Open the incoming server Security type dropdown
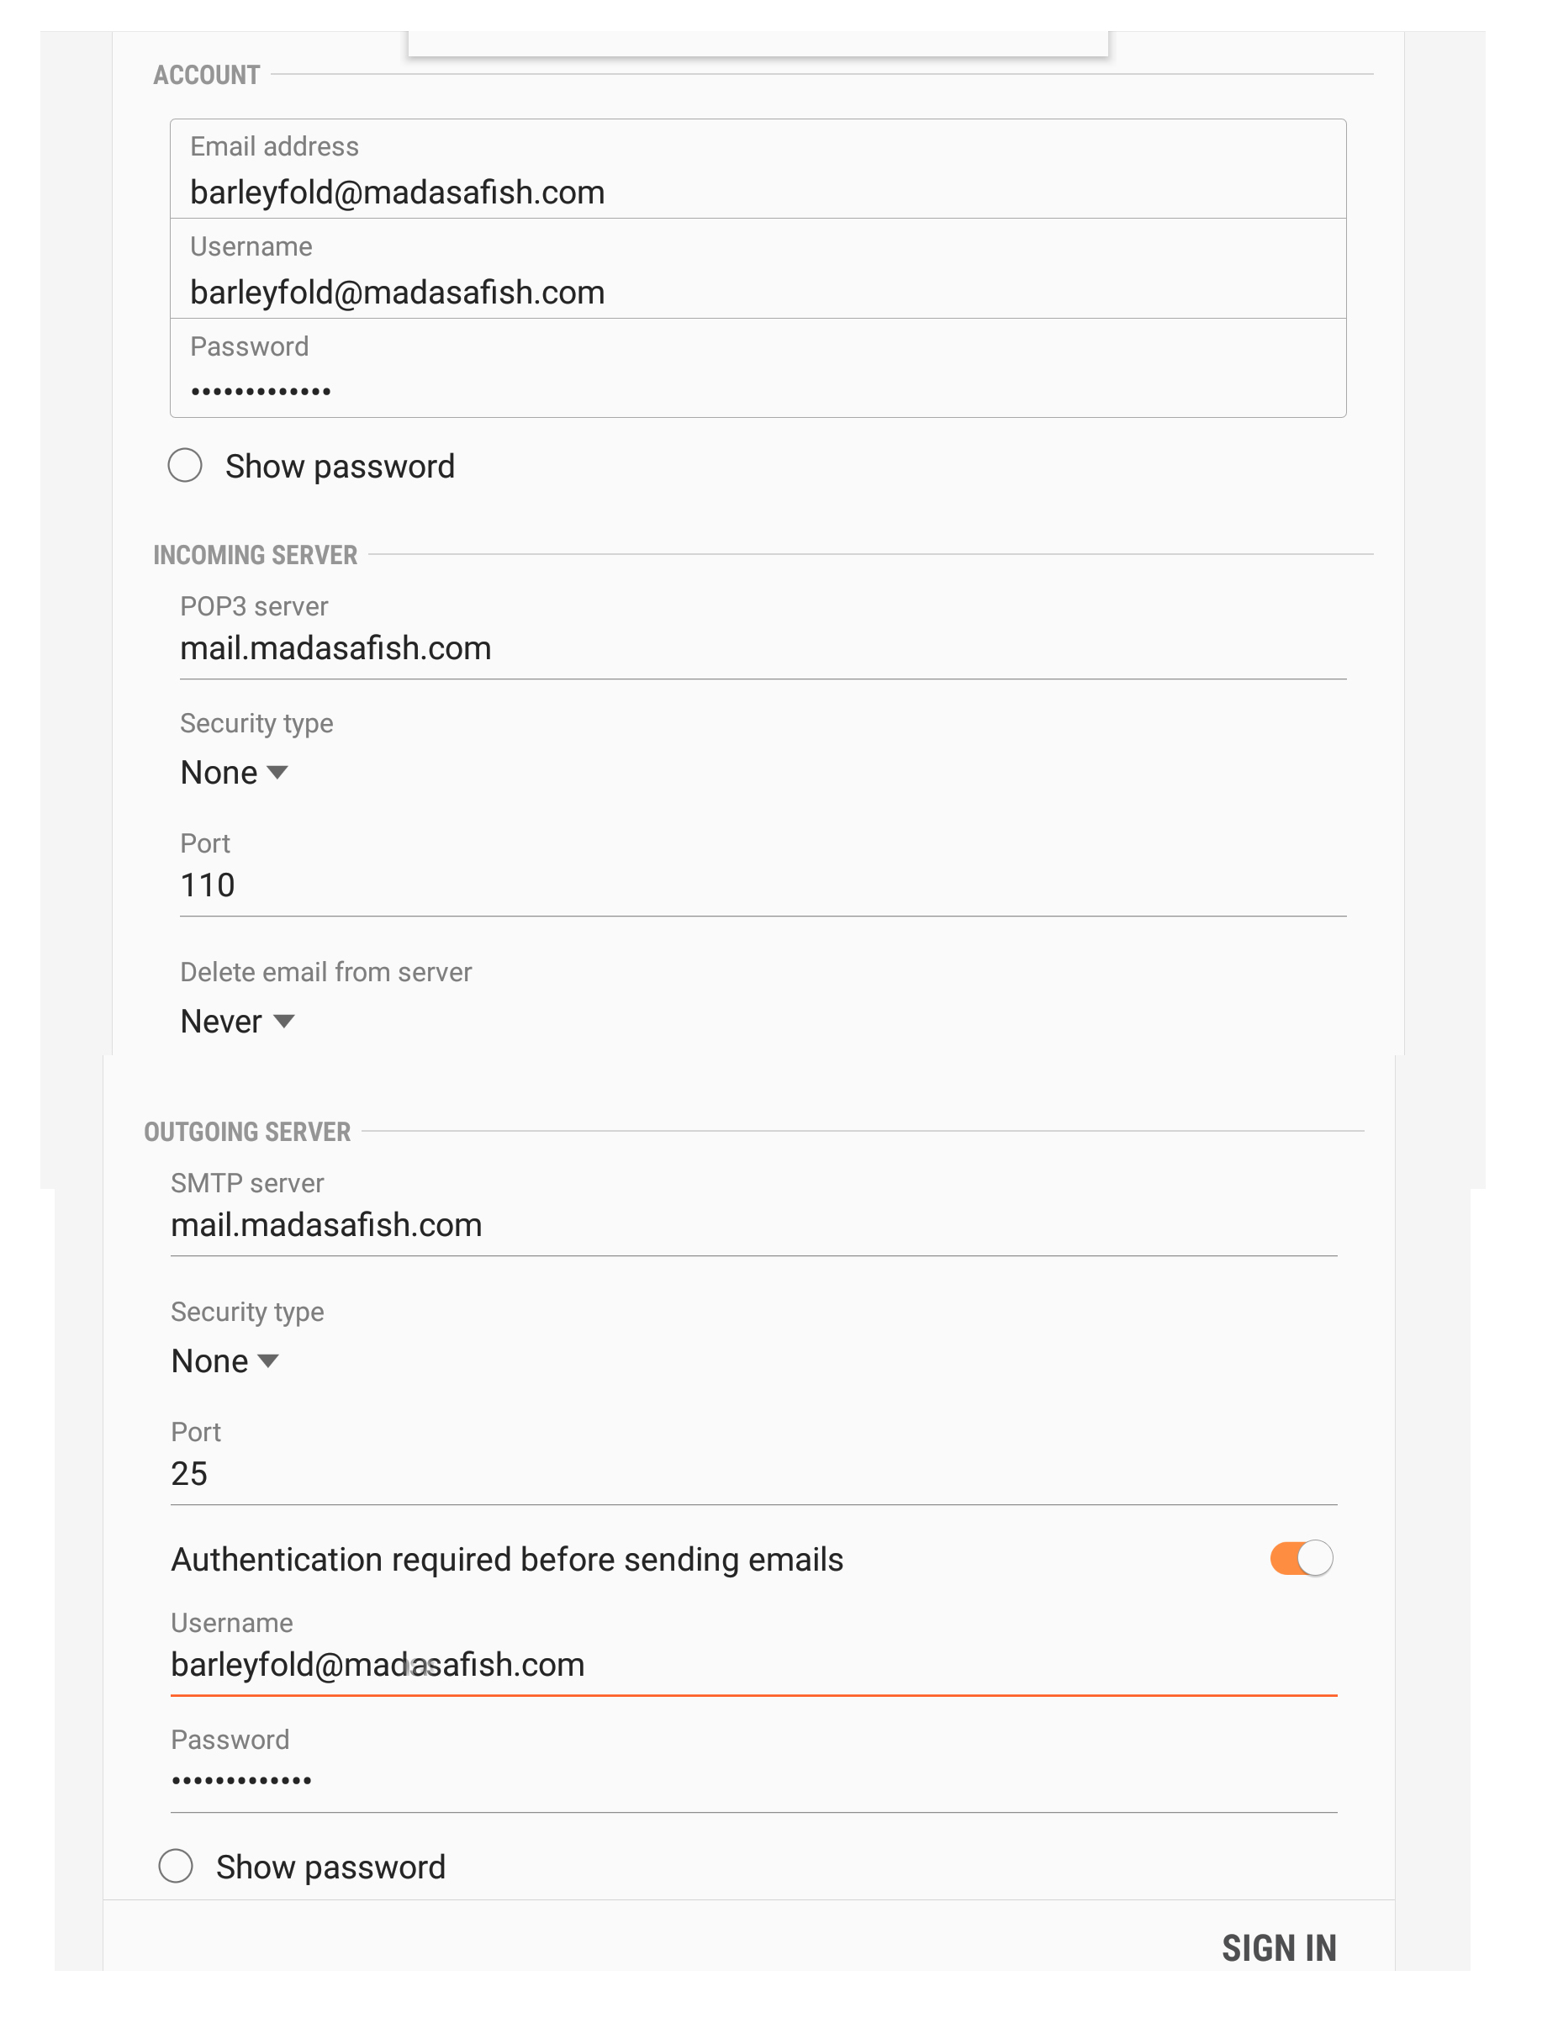This screenshot has height=2018, width=1558. coord(231,772)
